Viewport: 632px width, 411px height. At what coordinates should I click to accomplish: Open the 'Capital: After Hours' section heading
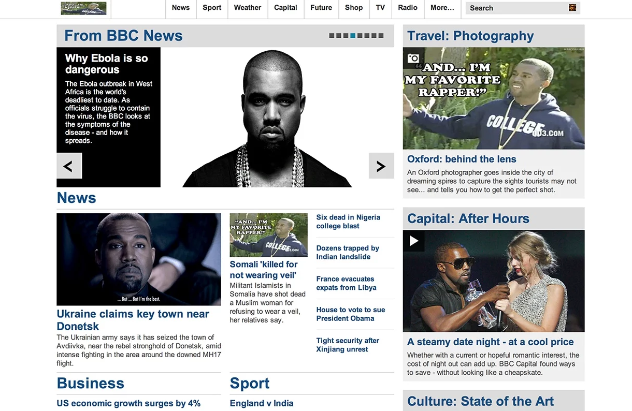[x=468, y=218]
